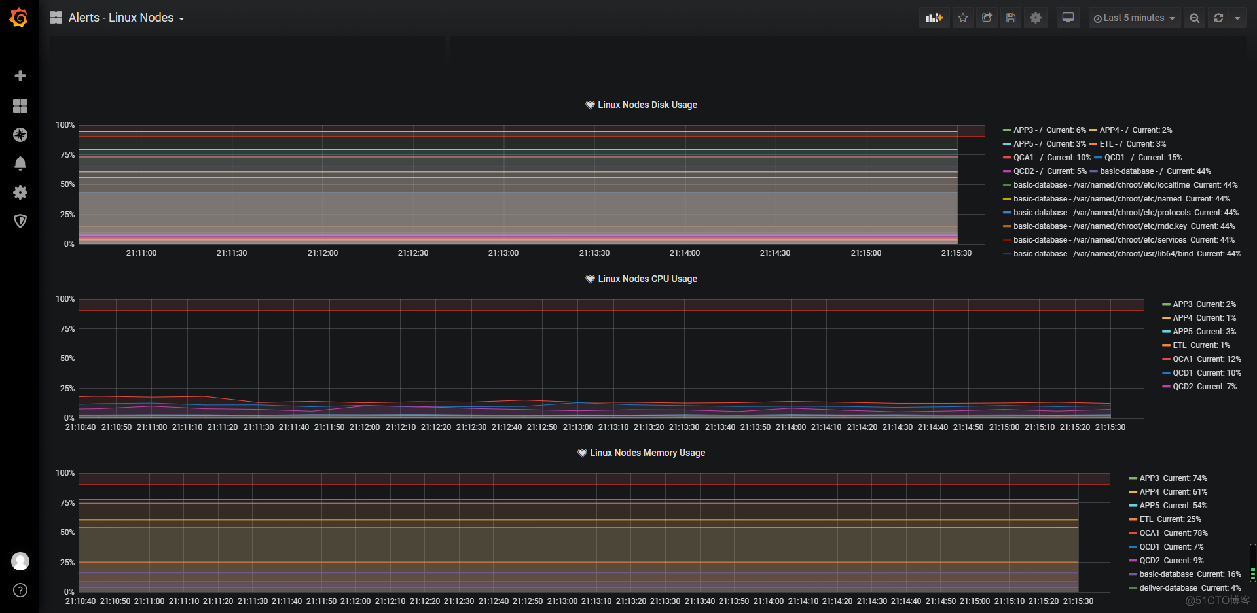This screenshot has width=1257, height=613.
Task: Save the dashboard with floppy icon
Action: [1011, 18]
